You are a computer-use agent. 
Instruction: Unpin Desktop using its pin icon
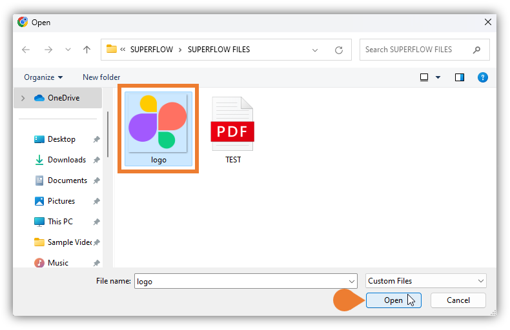(97, 139)
